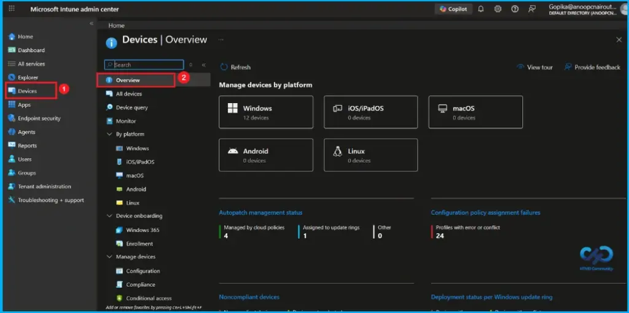Click the Troubleshooting + support icon
629x313 pixels.
click(x=12, y=200)
